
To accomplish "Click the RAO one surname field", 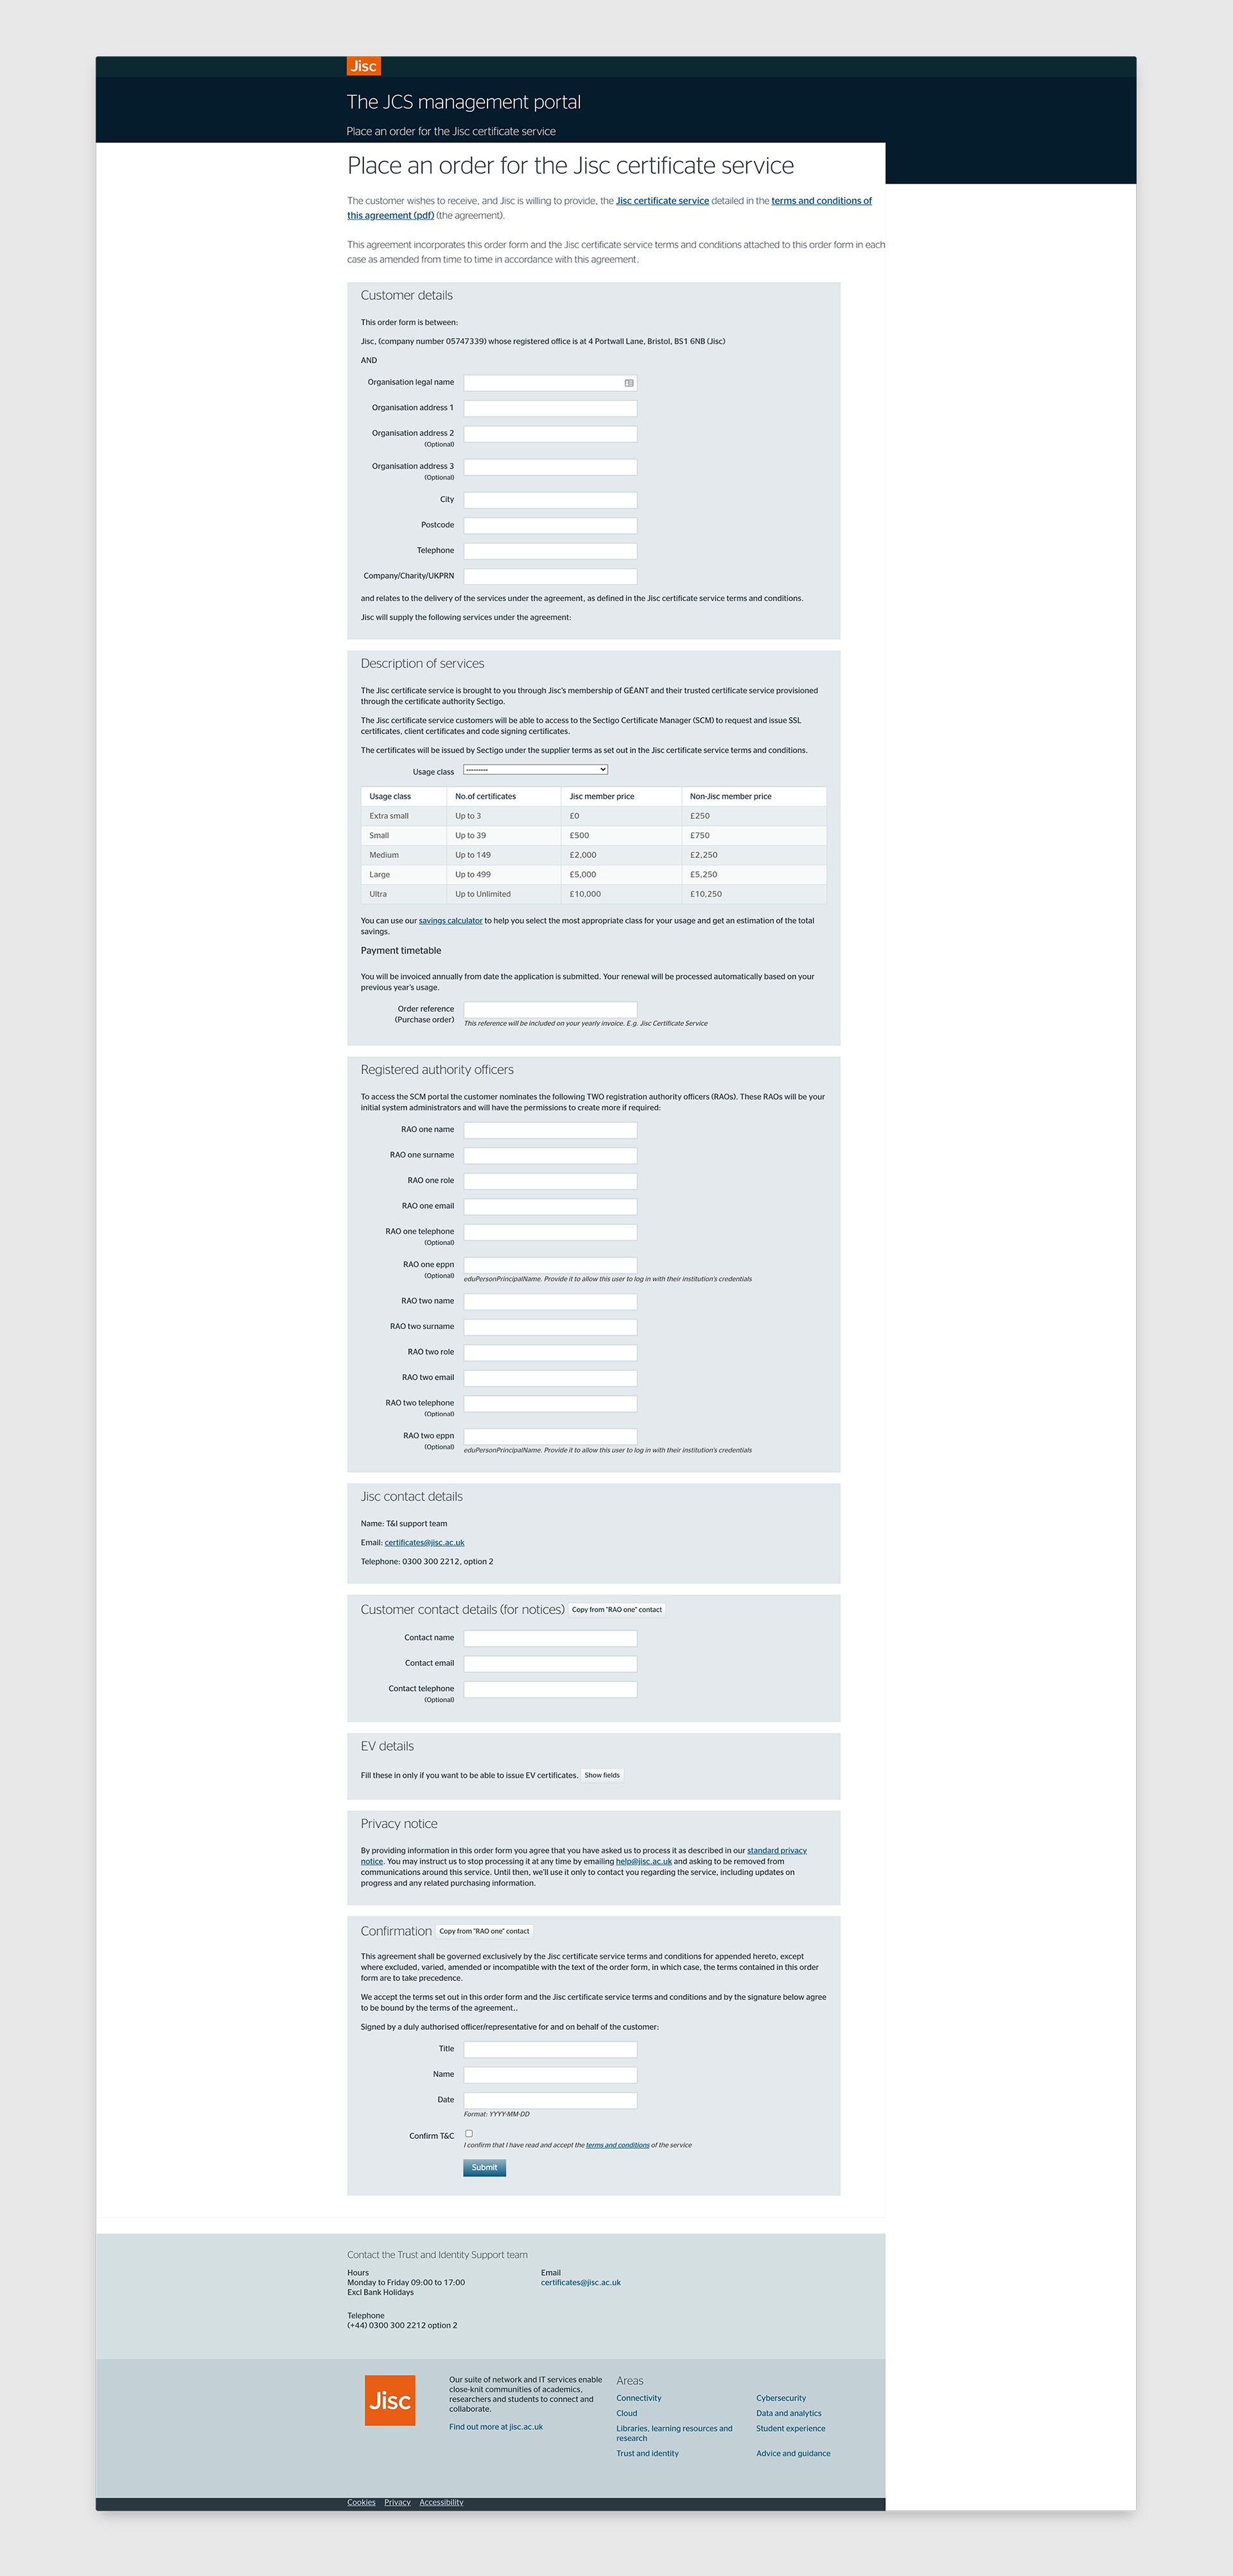I will [x=550, y=1155].
